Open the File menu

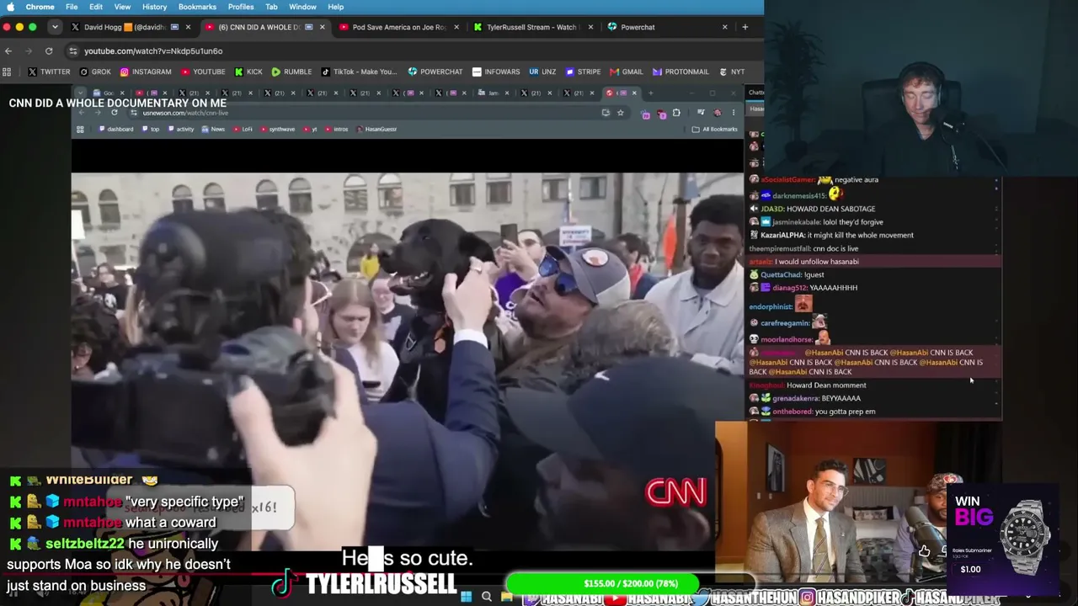pyautogui.click(x=72, y=7)
